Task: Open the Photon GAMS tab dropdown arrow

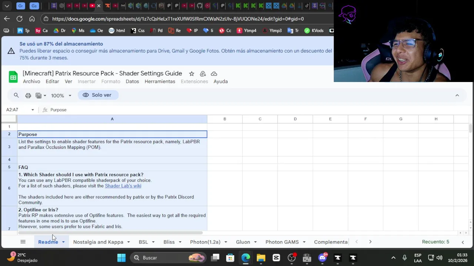Action: pyautogui.click(x=304, y=242)
